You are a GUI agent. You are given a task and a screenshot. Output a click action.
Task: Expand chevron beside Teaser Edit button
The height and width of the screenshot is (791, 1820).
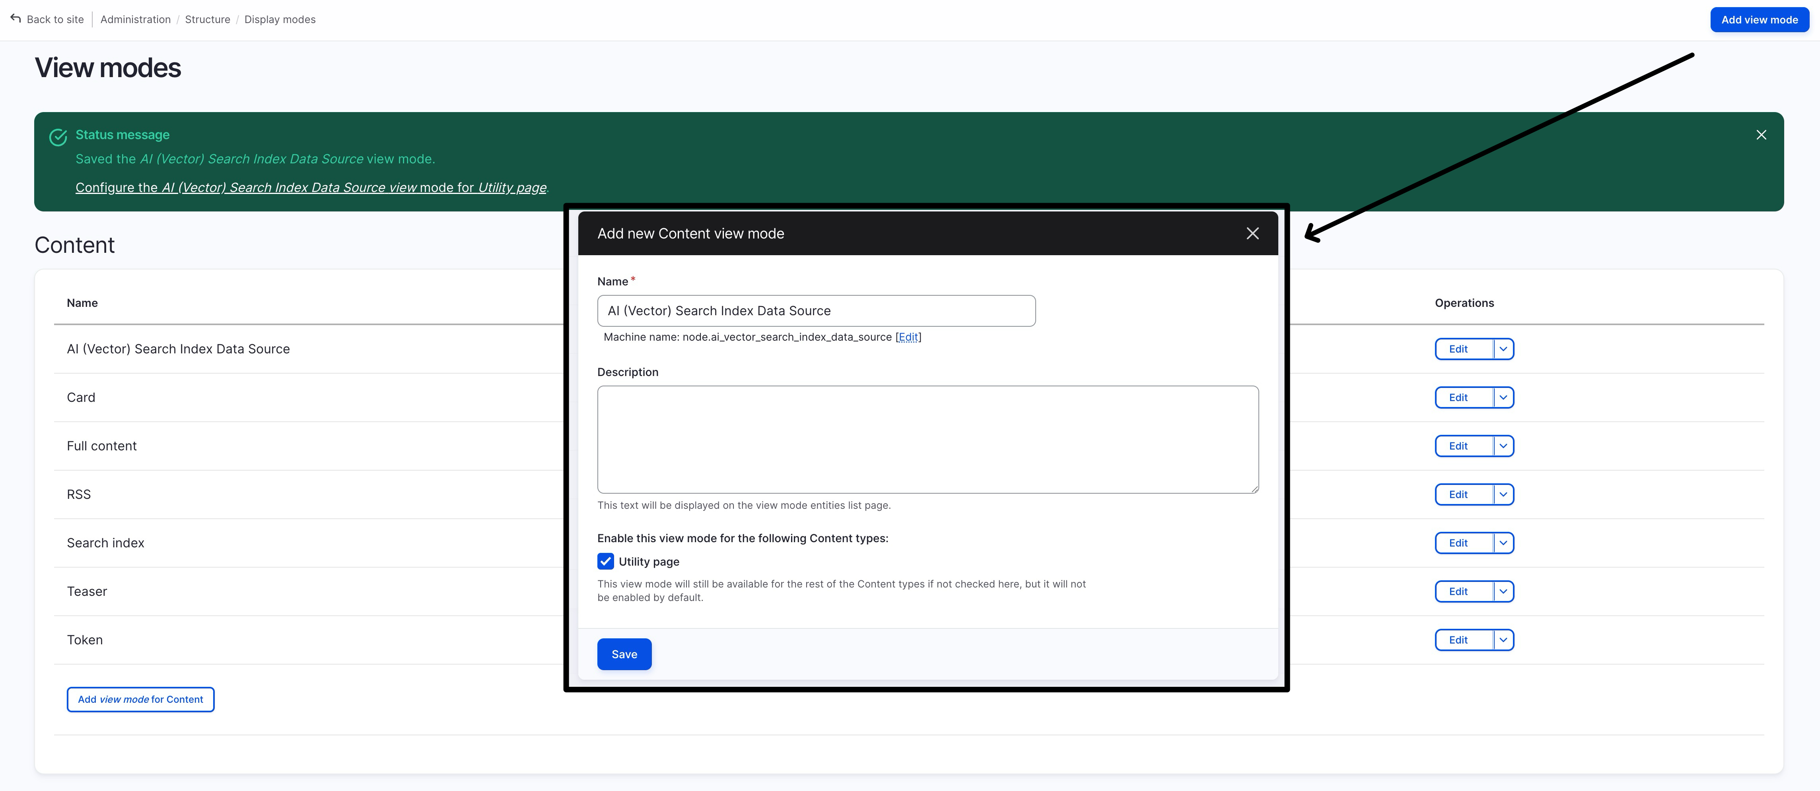(1503, 592)
